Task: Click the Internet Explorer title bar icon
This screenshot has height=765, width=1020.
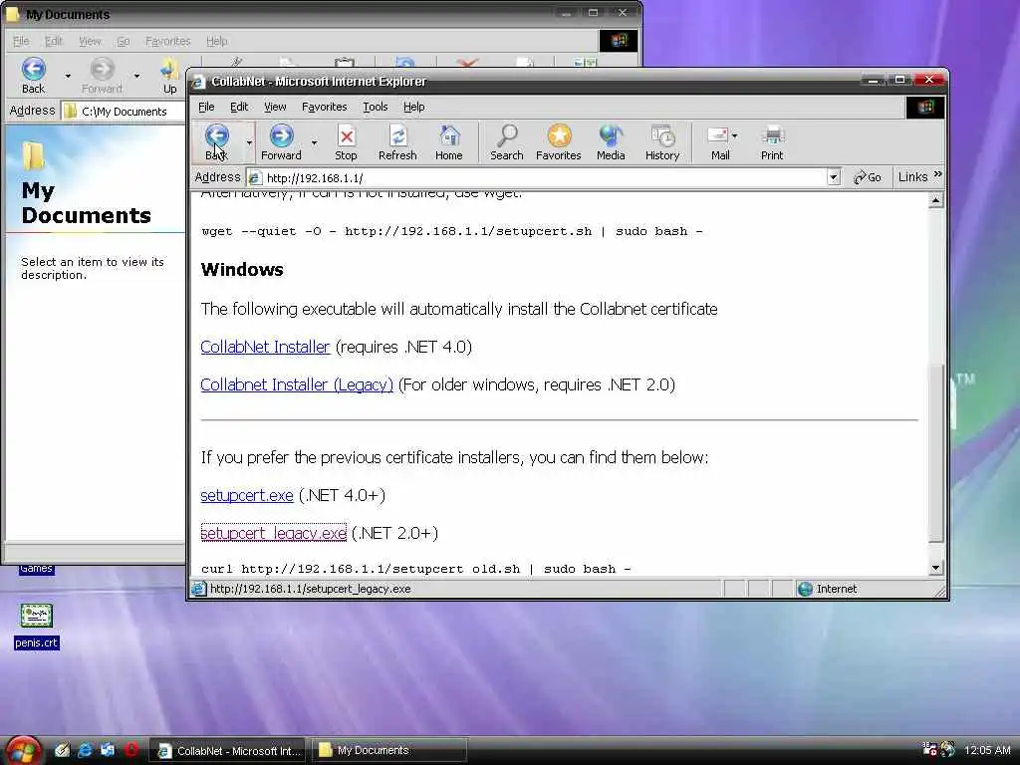Action: [198, 82]
